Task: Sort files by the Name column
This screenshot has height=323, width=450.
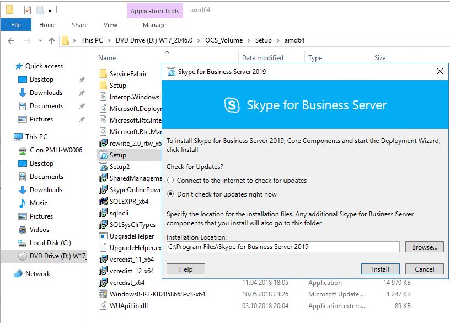Action: (107, 58)
